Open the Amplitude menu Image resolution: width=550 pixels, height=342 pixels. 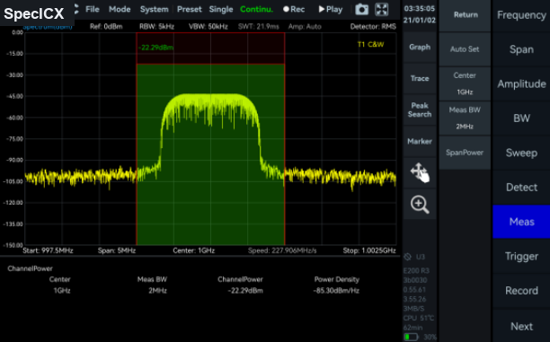tap(521, 83)
